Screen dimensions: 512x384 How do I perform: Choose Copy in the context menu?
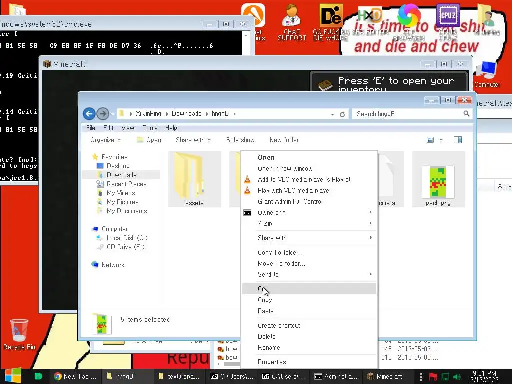point(309,300)
